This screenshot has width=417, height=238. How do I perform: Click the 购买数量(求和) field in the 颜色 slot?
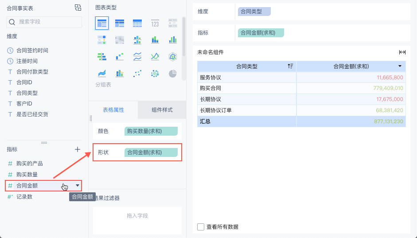[151, 131]
